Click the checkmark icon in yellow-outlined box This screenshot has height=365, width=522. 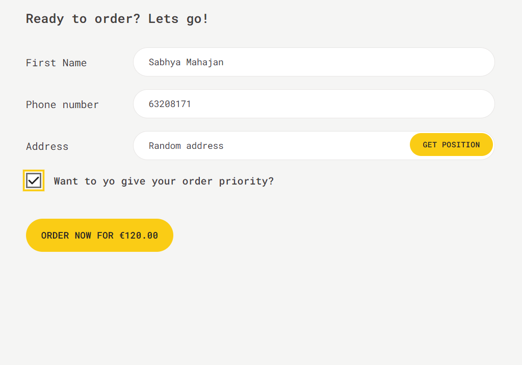[34, 180]
